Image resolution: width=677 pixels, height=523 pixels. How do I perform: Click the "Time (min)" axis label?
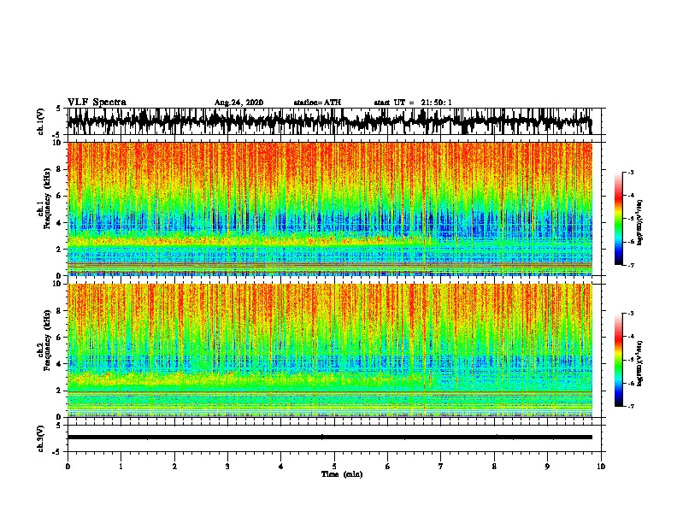(342, 474)
